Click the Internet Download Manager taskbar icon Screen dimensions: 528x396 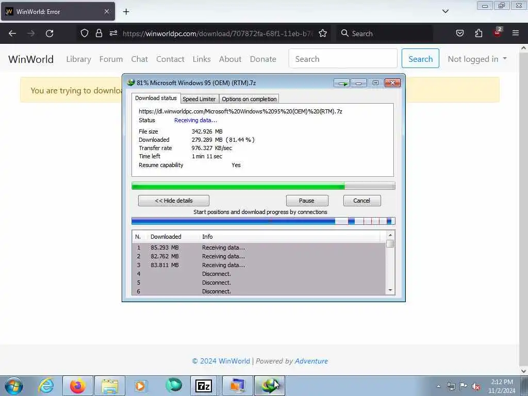click(x=269, y=386)
